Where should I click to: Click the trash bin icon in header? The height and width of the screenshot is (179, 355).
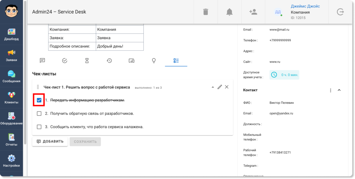tap(206, 12)
